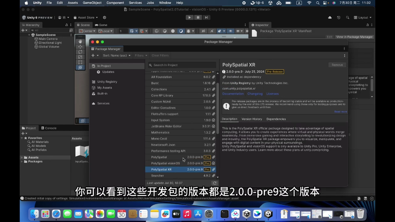The width and height of the screenshot is (395, 222).
Task: Lock the Inspector panel
Action: 367,25
